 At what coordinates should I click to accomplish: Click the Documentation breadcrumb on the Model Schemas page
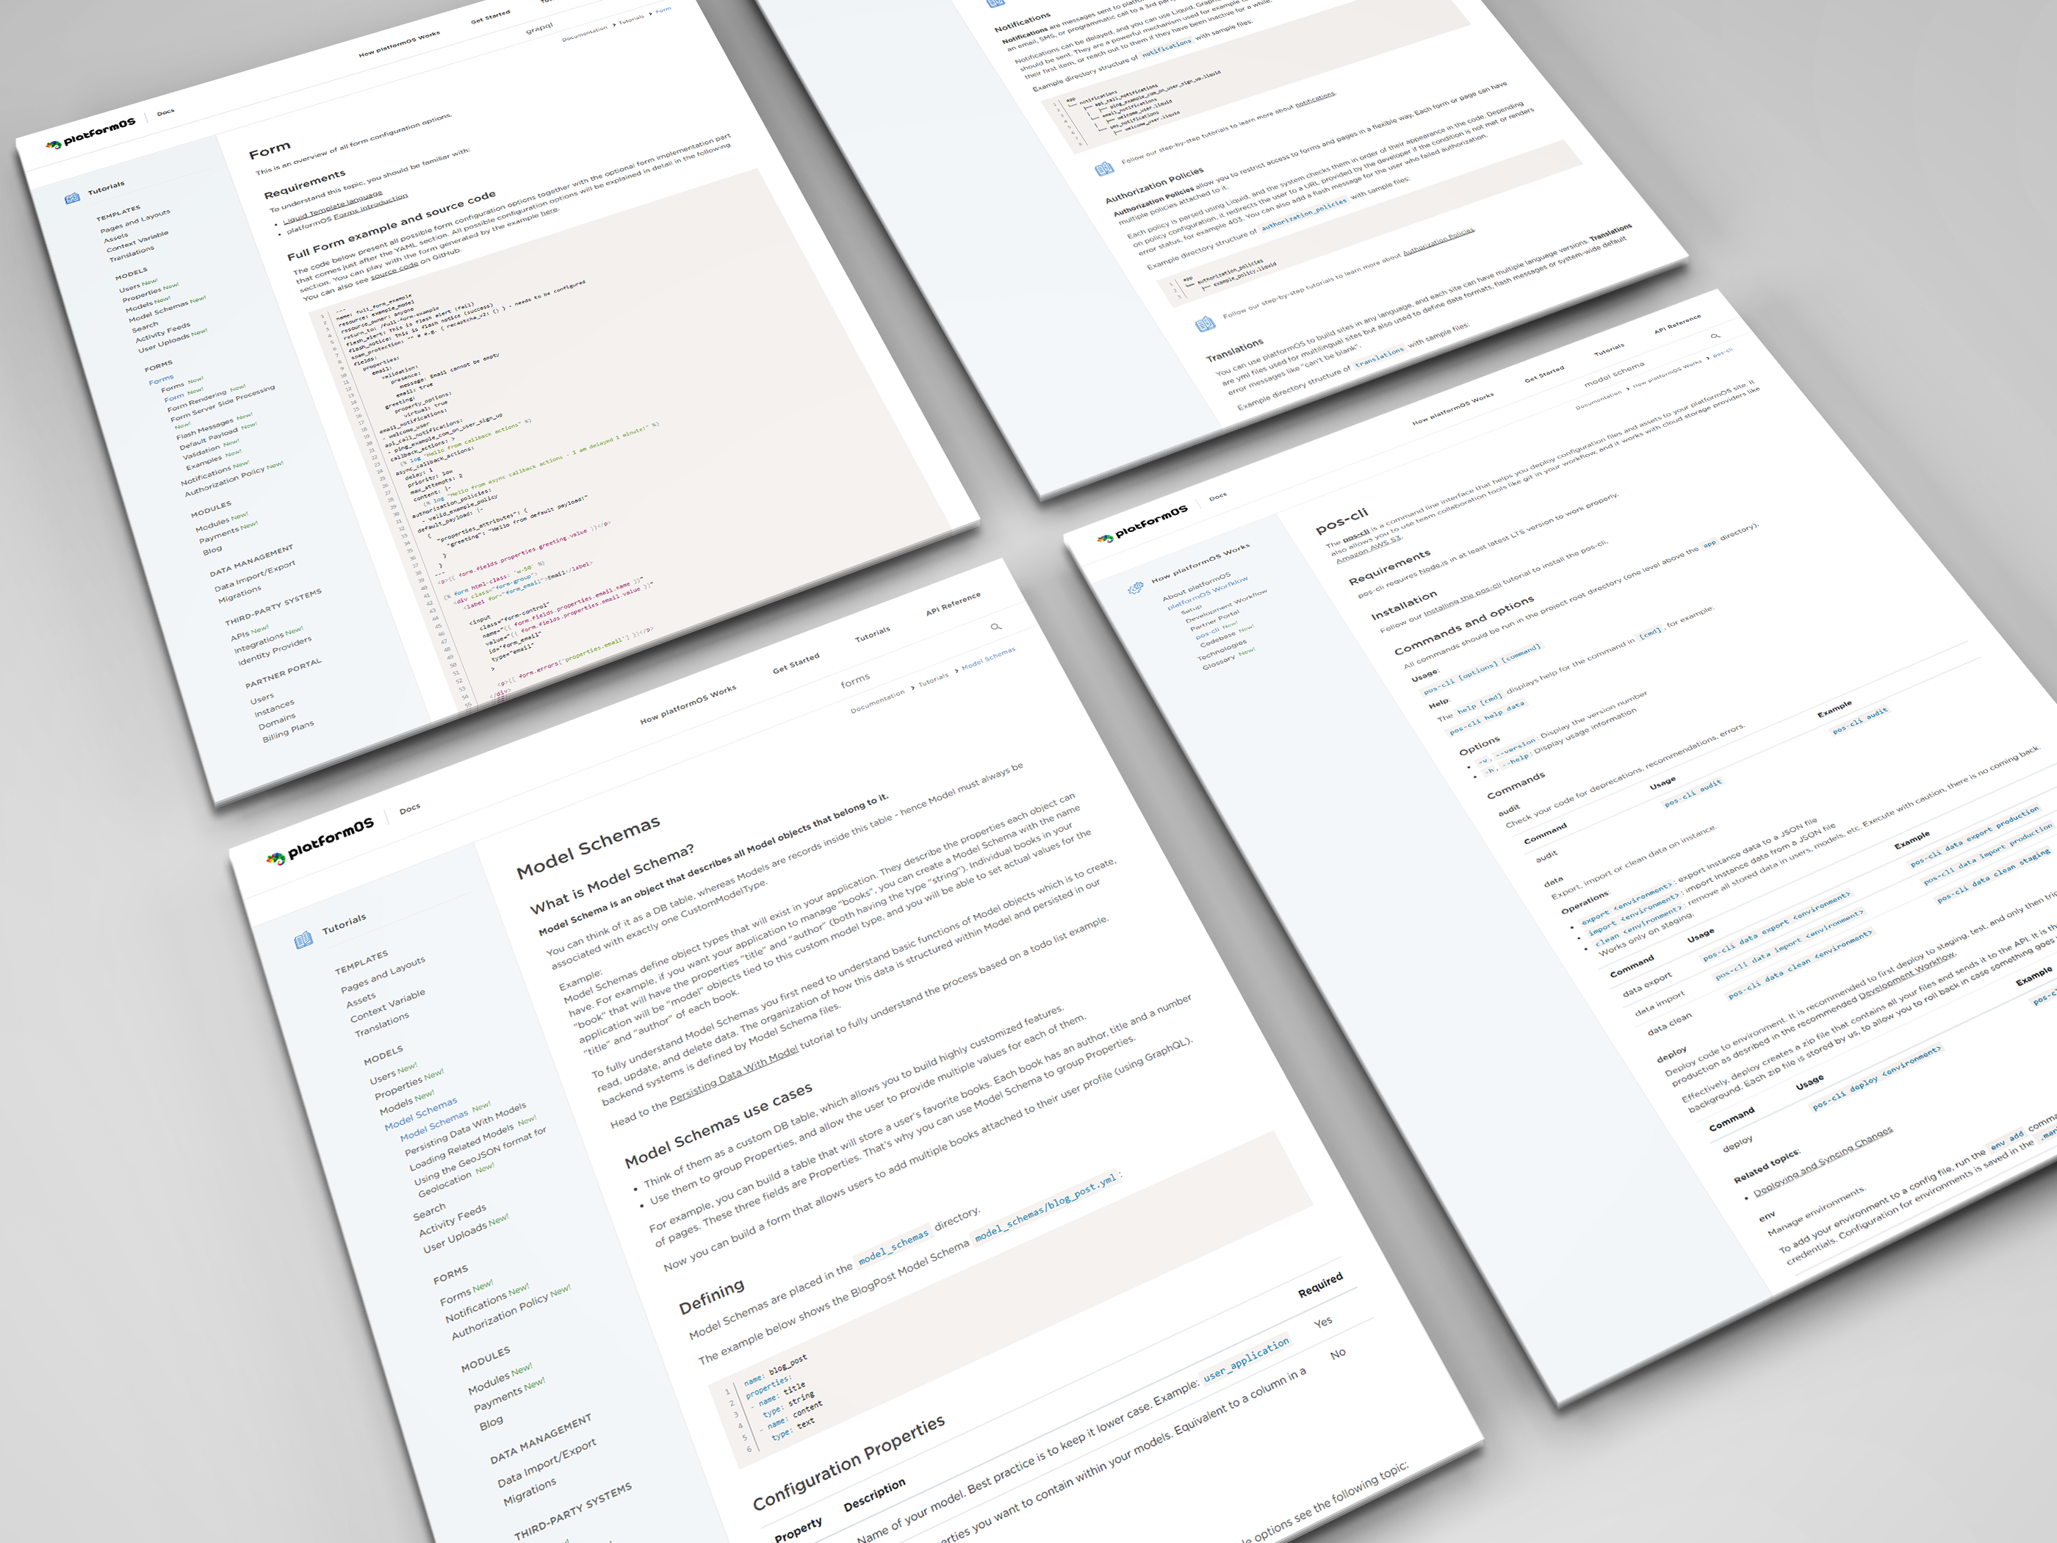pyautogui.click(x=877, y=702)
